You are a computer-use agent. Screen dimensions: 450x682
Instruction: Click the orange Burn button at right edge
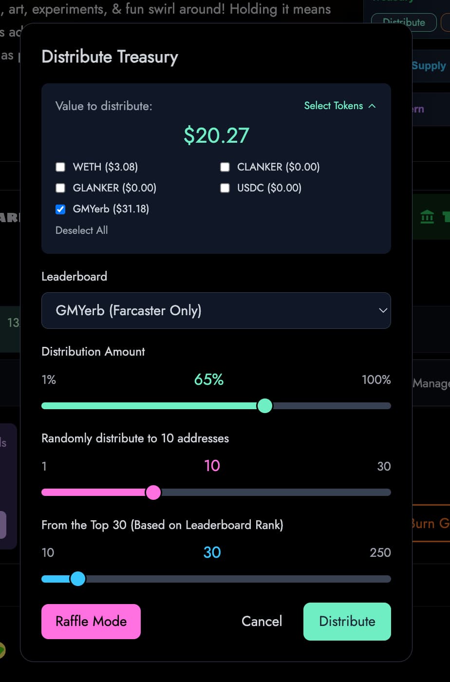(431, 524)
